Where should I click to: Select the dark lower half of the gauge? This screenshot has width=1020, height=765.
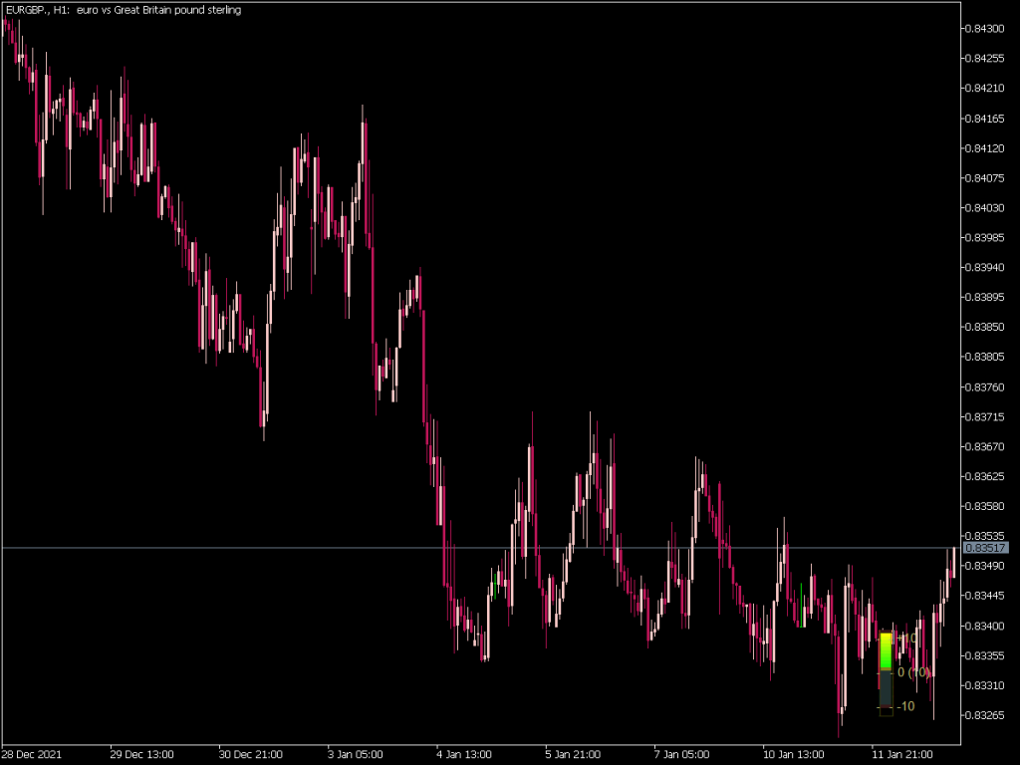[x=887, y=685]
